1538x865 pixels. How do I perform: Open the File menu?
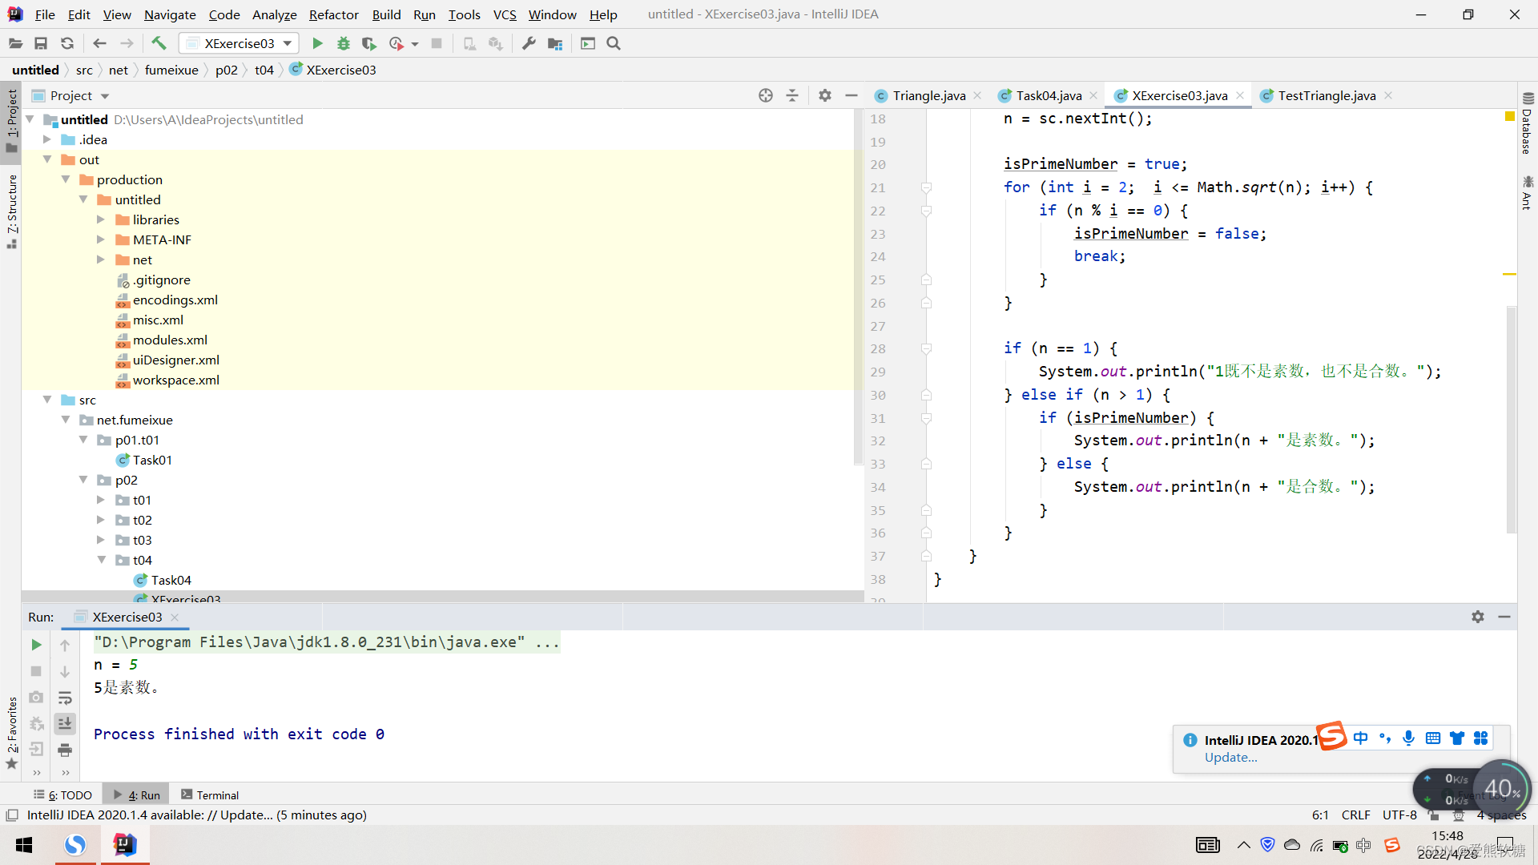click(45, 14)
